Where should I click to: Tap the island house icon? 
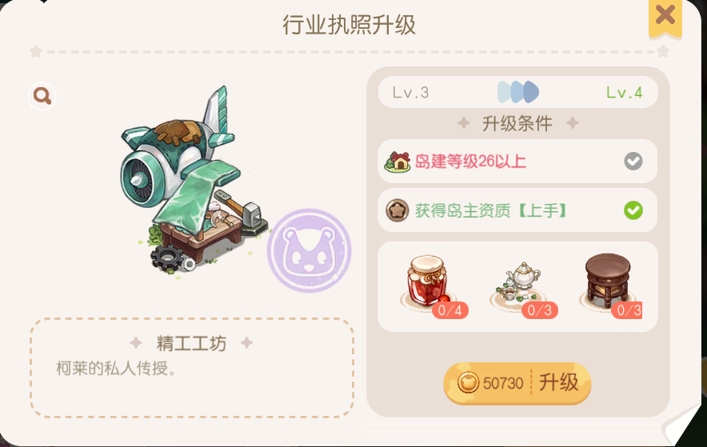[397, 162]
